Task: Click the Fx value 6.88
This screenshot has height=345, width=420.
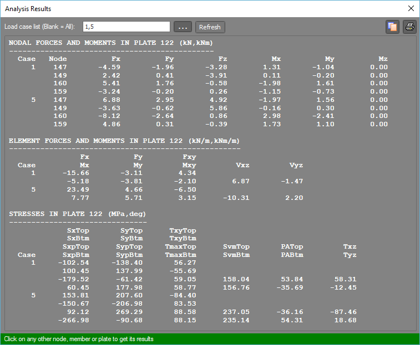Action: pos(112,100)
